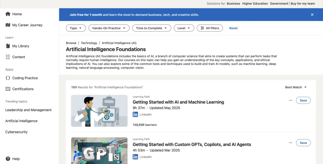Viewport: 323px width, 164px height.
Task: Change the Best Match sort order
Action: (x=296, y=87)
